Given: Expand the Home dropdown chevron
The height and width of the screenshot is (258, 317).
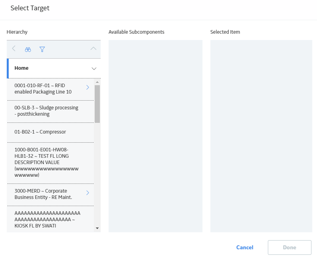Looking at the screenshot, I should pos(94,69).
